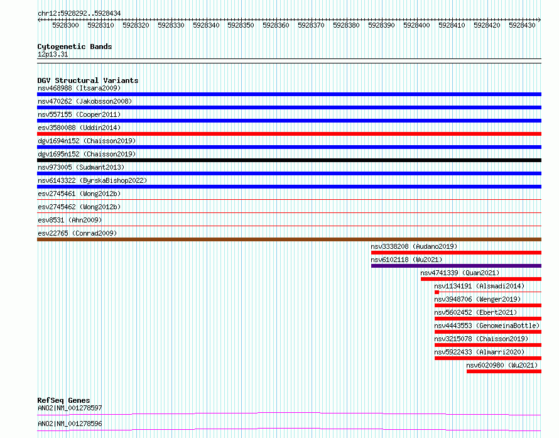Viewport: 559px width, 438px height.
Task: Click ruler position 5928370
Action: click(312, 25)
